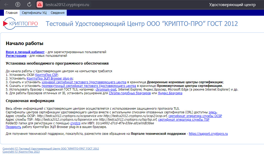Open Вход в личный кабинет
Image resolution: width=264 pixels, height=167 pixels.
tap(25, 52)
